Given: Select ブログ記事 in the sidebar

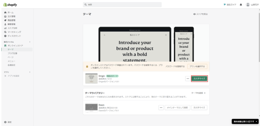Looking at the screenshot, I should coord(12,53).
